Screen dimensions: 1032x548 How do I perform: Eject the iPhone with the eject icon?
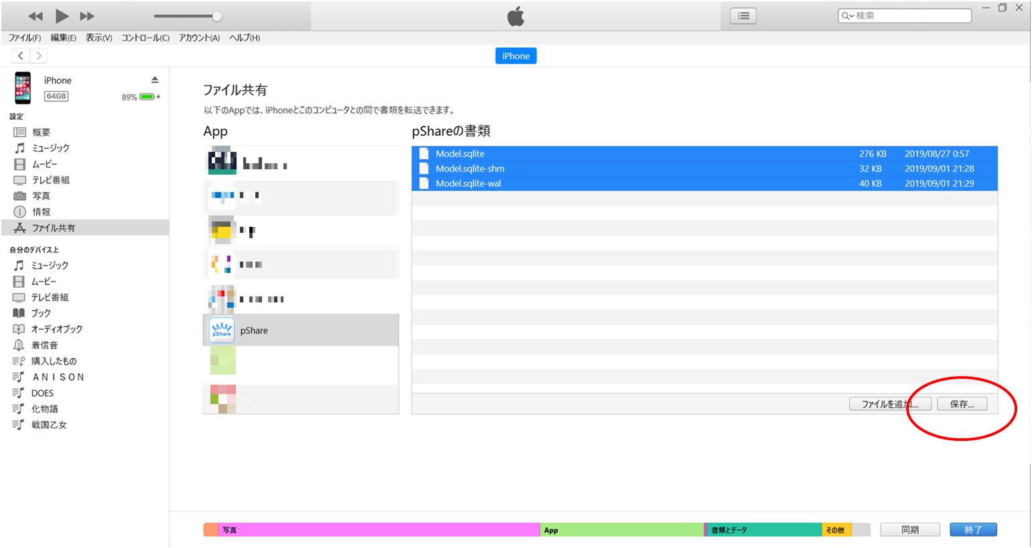tap(155, 80)
